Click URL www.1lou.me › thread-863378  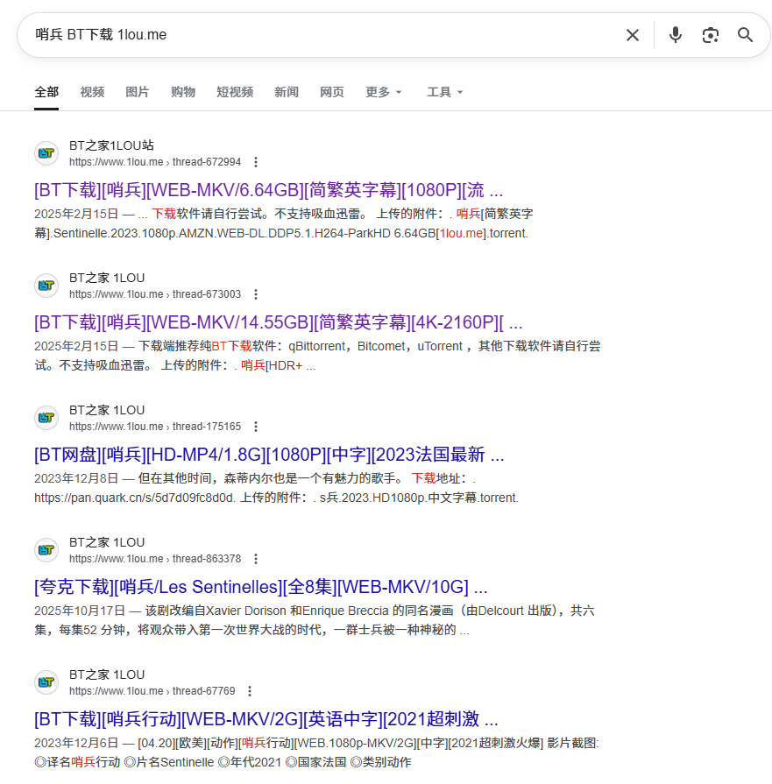(155, 559)
